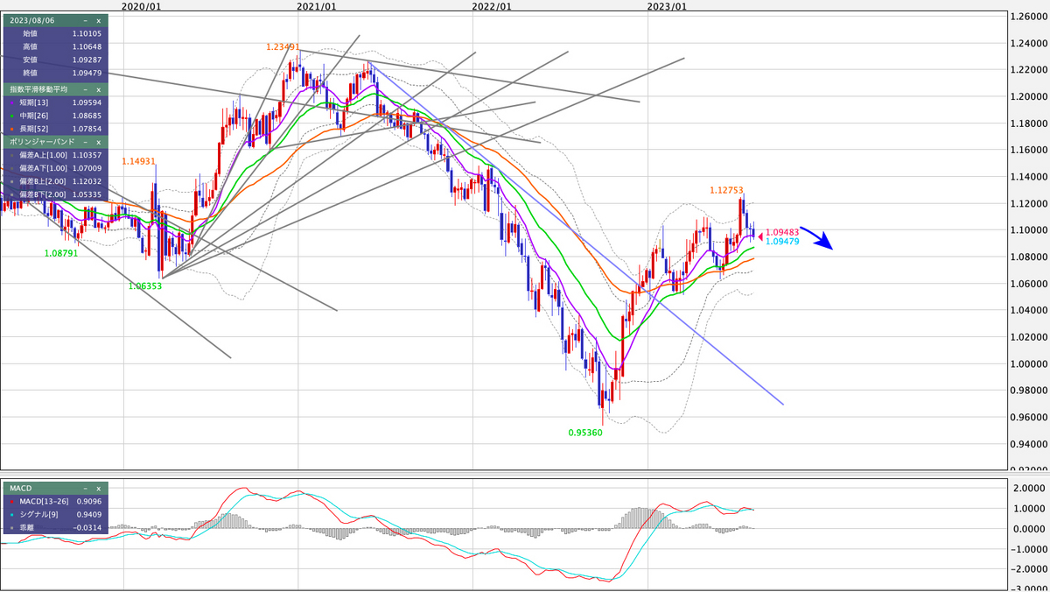Click the 1.23491 high price label

(x=283, y=47)
